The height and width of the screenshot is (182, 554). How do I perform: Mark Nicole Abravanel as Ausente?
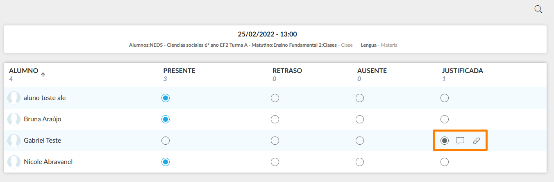tap(360, 162)
